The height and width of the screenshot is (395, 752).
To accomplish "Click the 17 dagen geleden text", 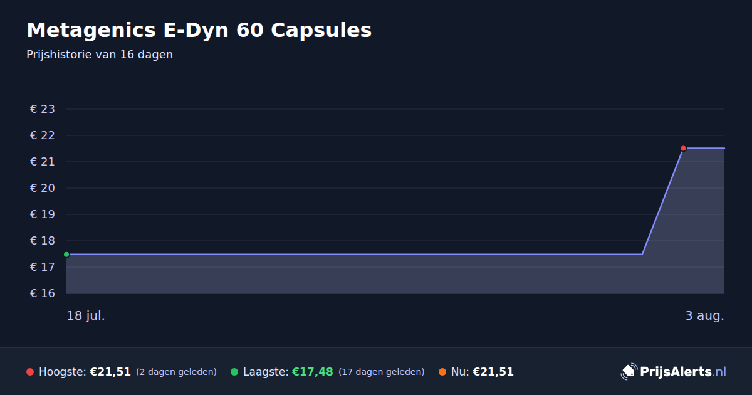I will pos(382,372).
